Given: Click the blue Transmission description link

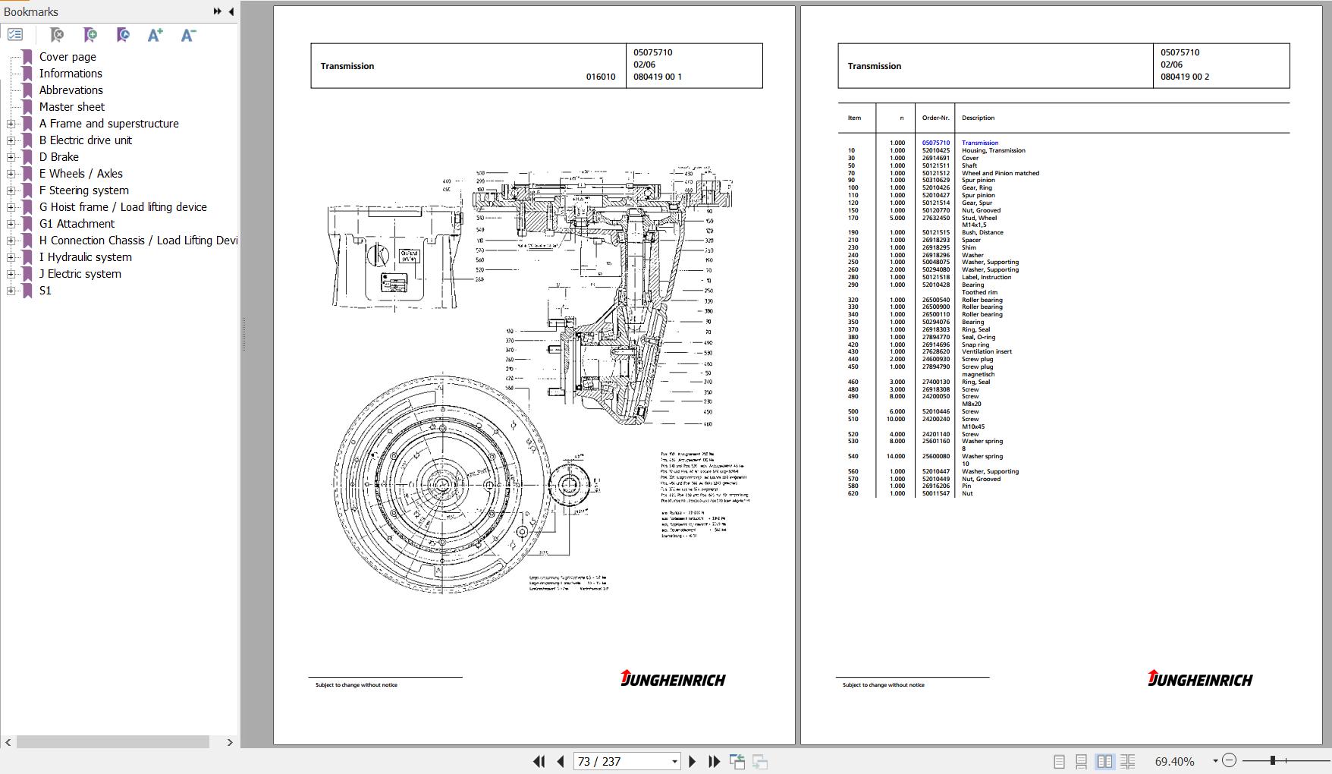Looking at the screenshot, I should [x=980, y=143].
